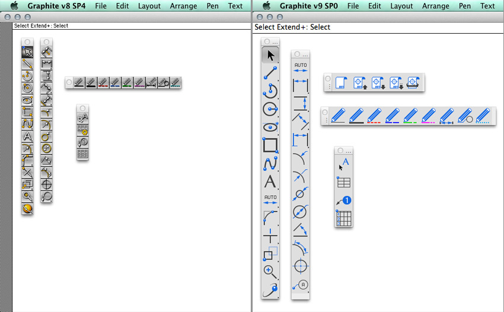Image resolution: width=504 pixels, height=312 pixels.
Task: Choose the Oblique dimension tool in v9 dimension palette
Action: (301, 122)
